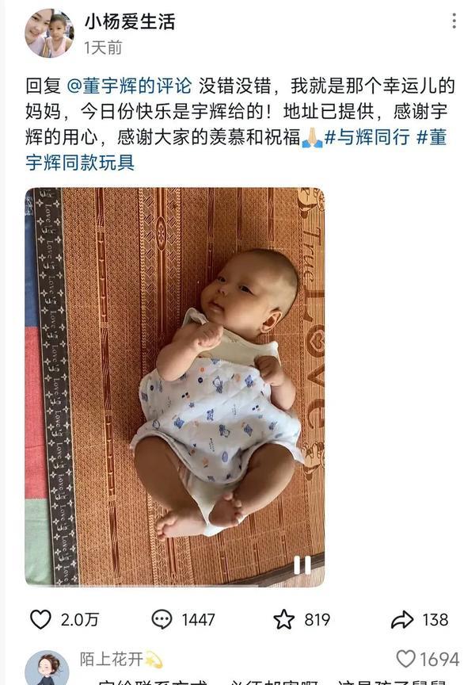
Task: Open hashtag #董宇辉同款玩具
Action: [x=236, y=150]
